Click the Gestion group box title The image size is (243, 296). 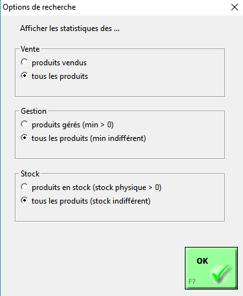[x=34, y=111]
